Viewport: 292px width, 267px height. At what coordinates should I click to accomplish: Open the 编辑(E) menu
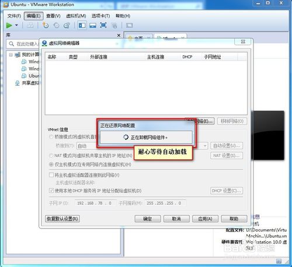(x=33, y=16)
